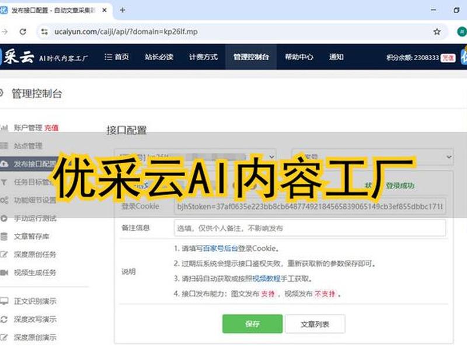
Task: Click the red 充值 link in the sidebar
Action: [51, 128]
